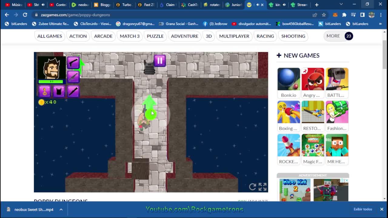Go back to the previous page
This screenshot has height=218, width=388.
tap(7, 15)
